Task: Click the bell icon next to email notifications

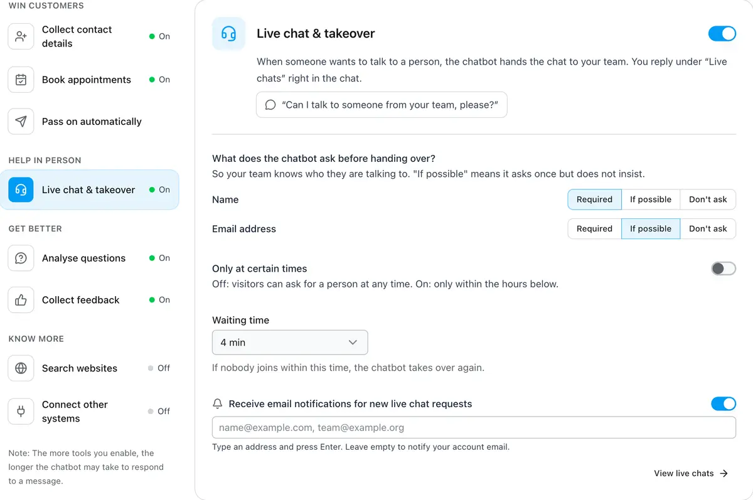Action: tap(218, 404)
